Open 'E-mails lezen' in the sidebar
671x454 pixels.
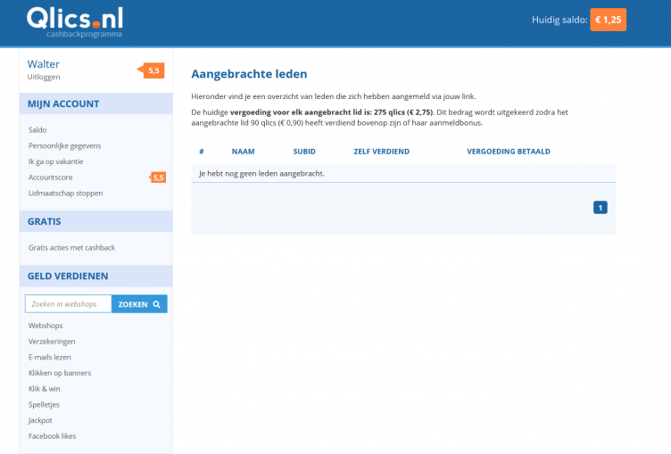coord(49,357)
